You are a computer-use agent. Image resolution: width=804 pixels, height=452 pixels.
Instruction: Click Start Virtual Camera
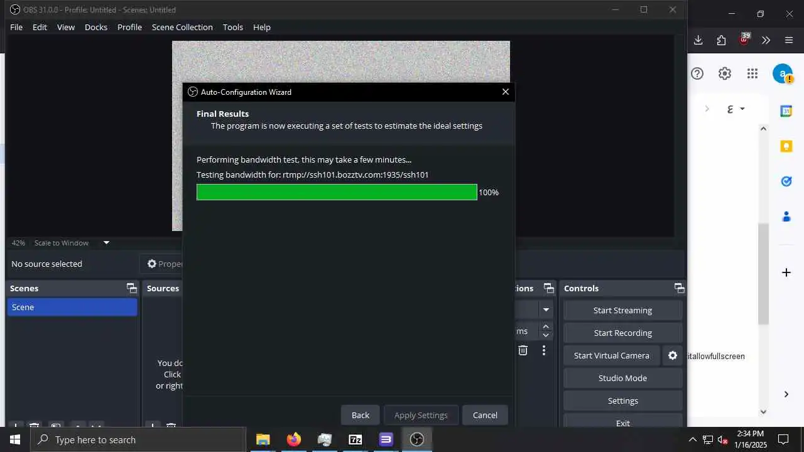[611, 355]
